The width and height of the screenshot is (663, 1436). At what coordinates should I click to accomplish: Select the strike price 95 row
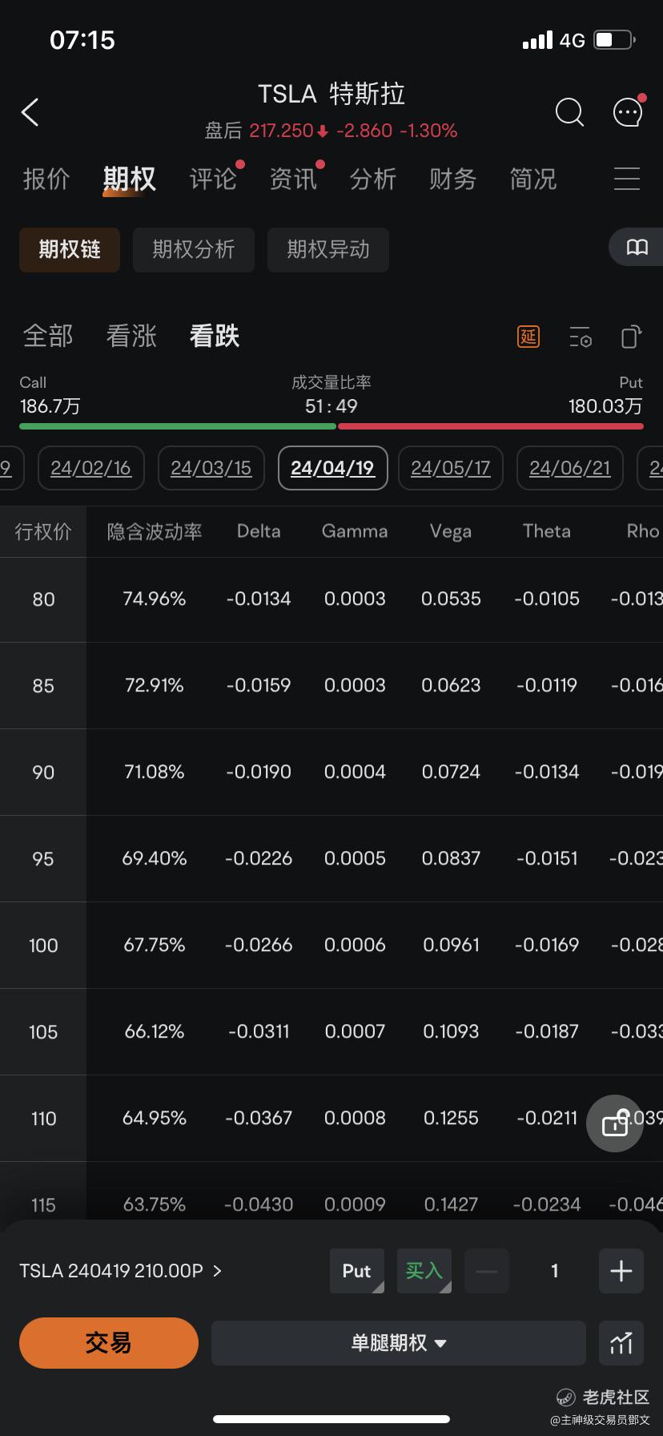[x=331, y=859]
